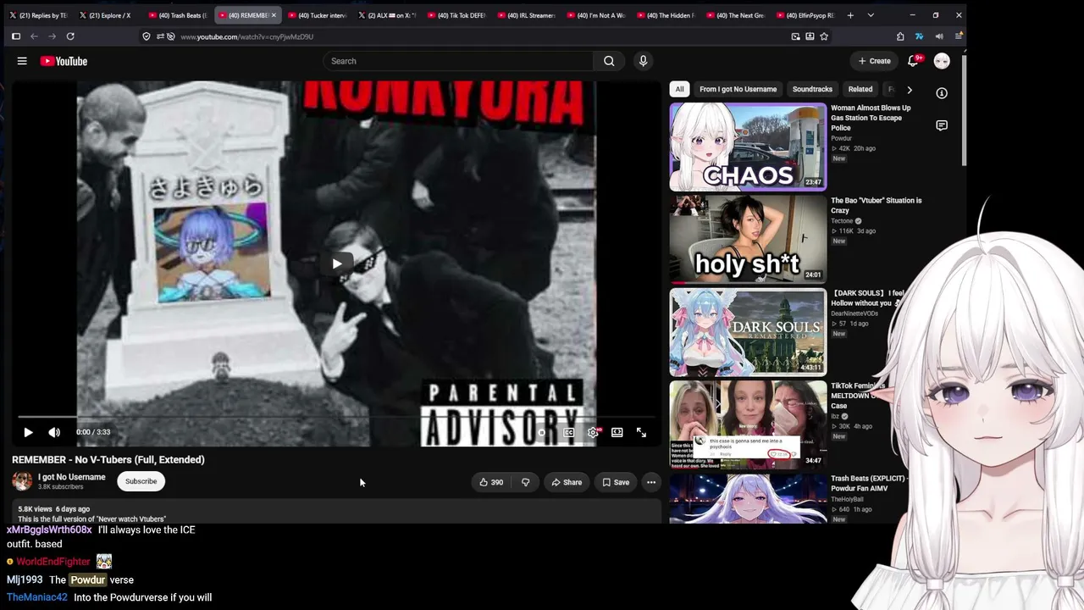Click the browser address bar URL
Image resolution: width=1084 pixels, height=610 pixels.
pyautogui.click(x=246, y=36)
